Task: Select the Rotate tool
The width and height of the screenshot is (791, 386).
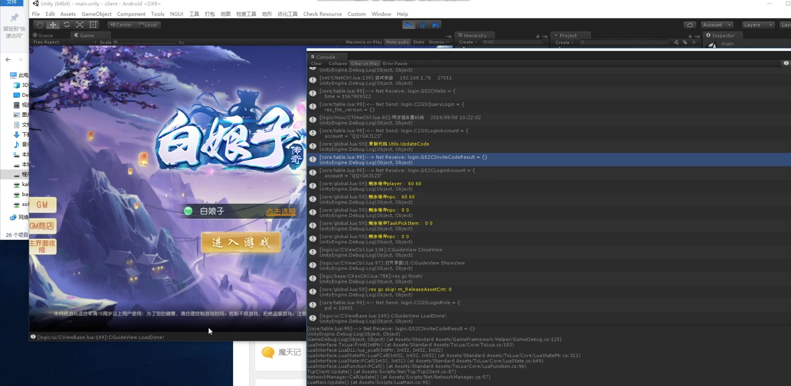Action: point(66,25)
